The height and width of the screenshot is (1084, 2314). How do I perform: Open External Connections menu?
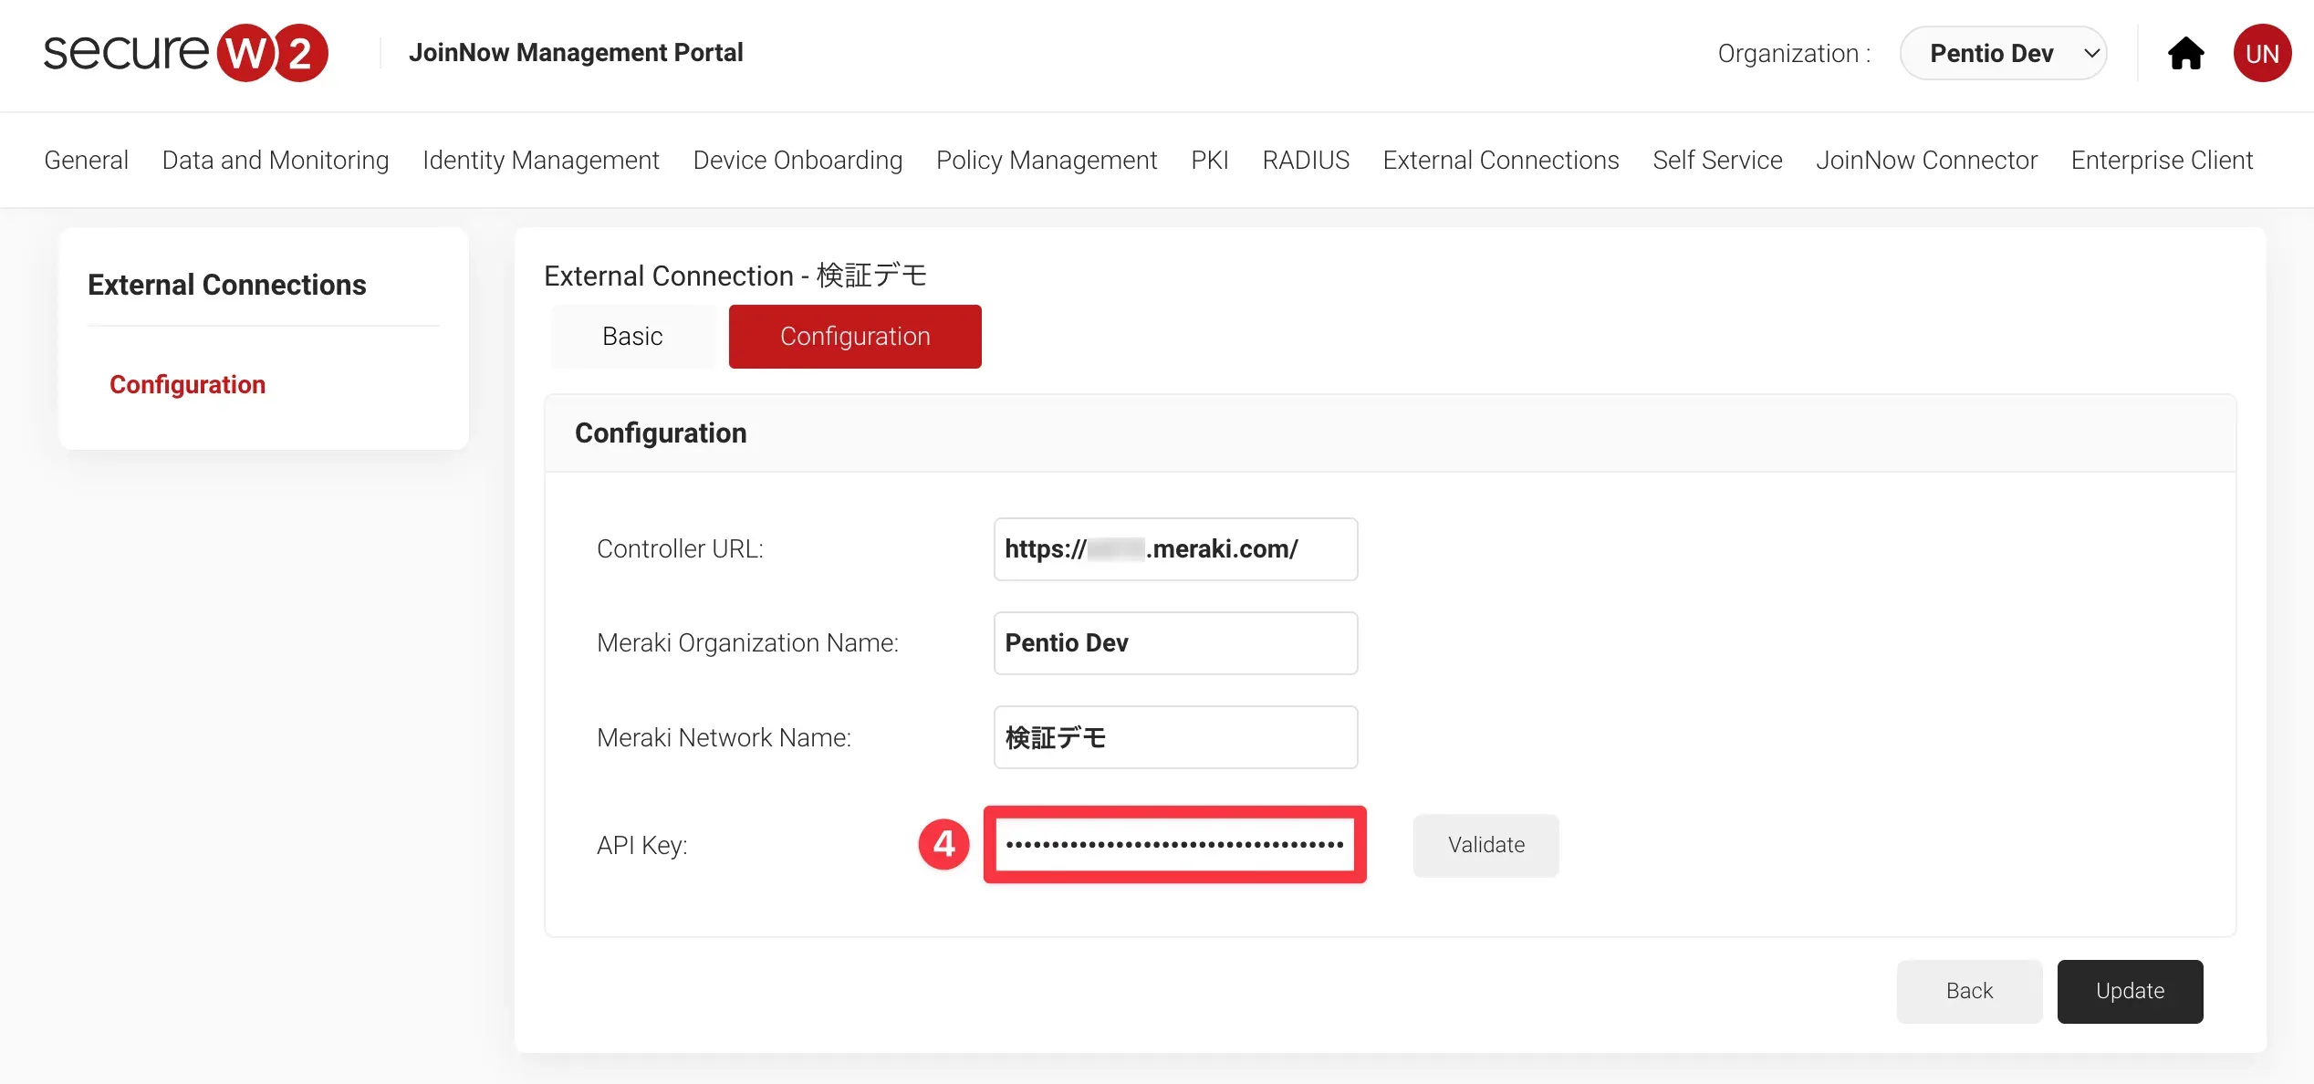[1500, 160]
